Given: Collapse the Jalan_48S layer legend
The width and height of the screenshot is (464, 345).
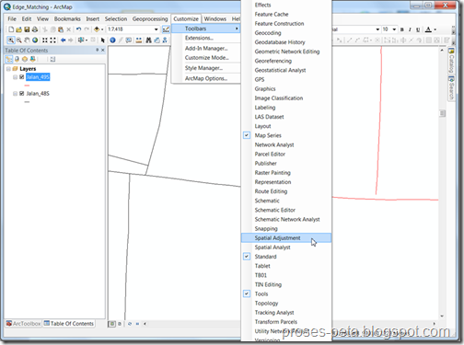Looking at the screenshot, I should (x=15, y=94).
